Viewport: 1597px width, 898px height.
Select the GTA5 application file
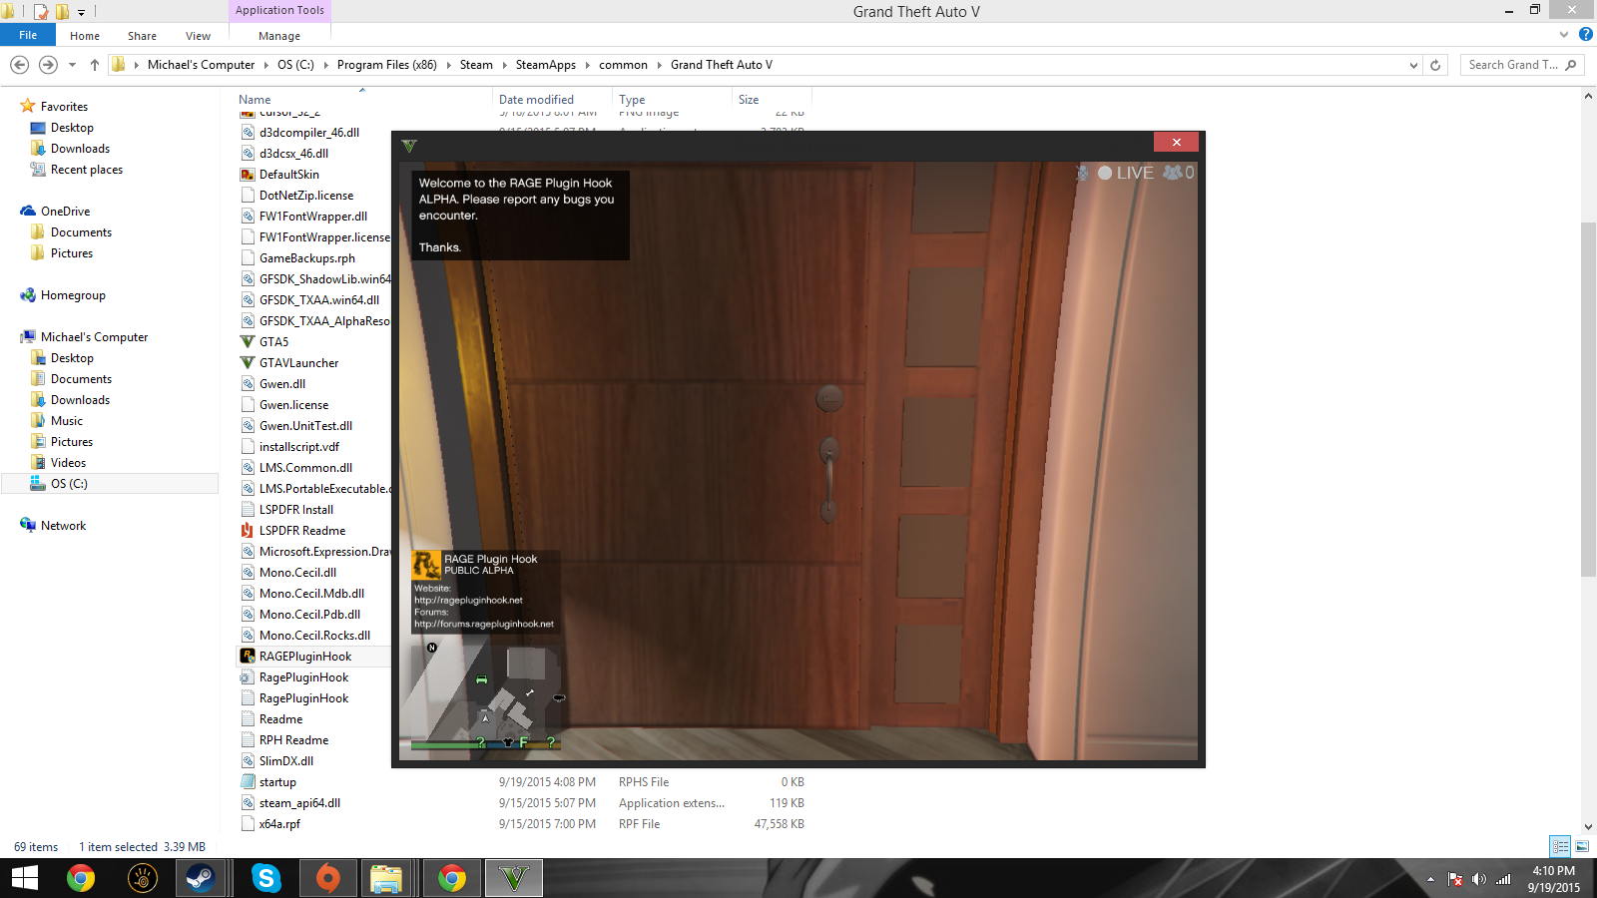point(273,342)
